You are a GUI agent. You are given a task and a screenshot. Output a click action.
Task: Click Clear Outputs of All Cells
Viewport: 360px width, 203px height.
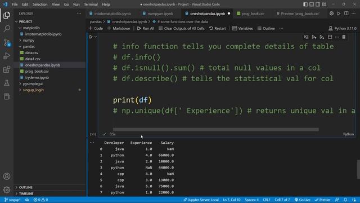[x=182, y=28]
